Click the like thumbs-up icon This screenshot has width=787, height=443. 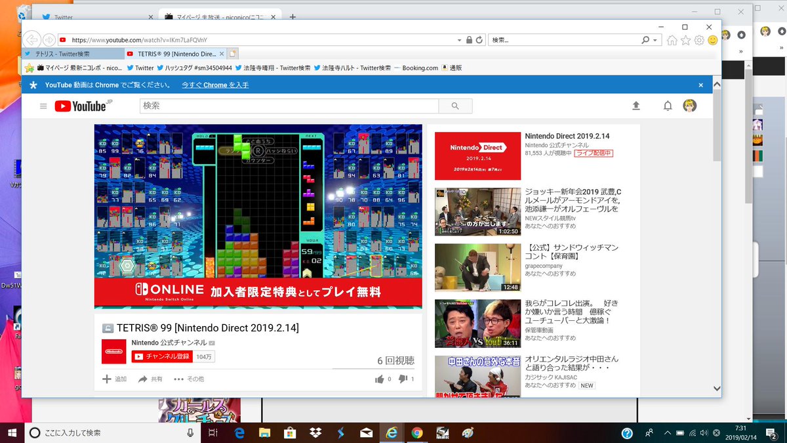tap(379, 379)
